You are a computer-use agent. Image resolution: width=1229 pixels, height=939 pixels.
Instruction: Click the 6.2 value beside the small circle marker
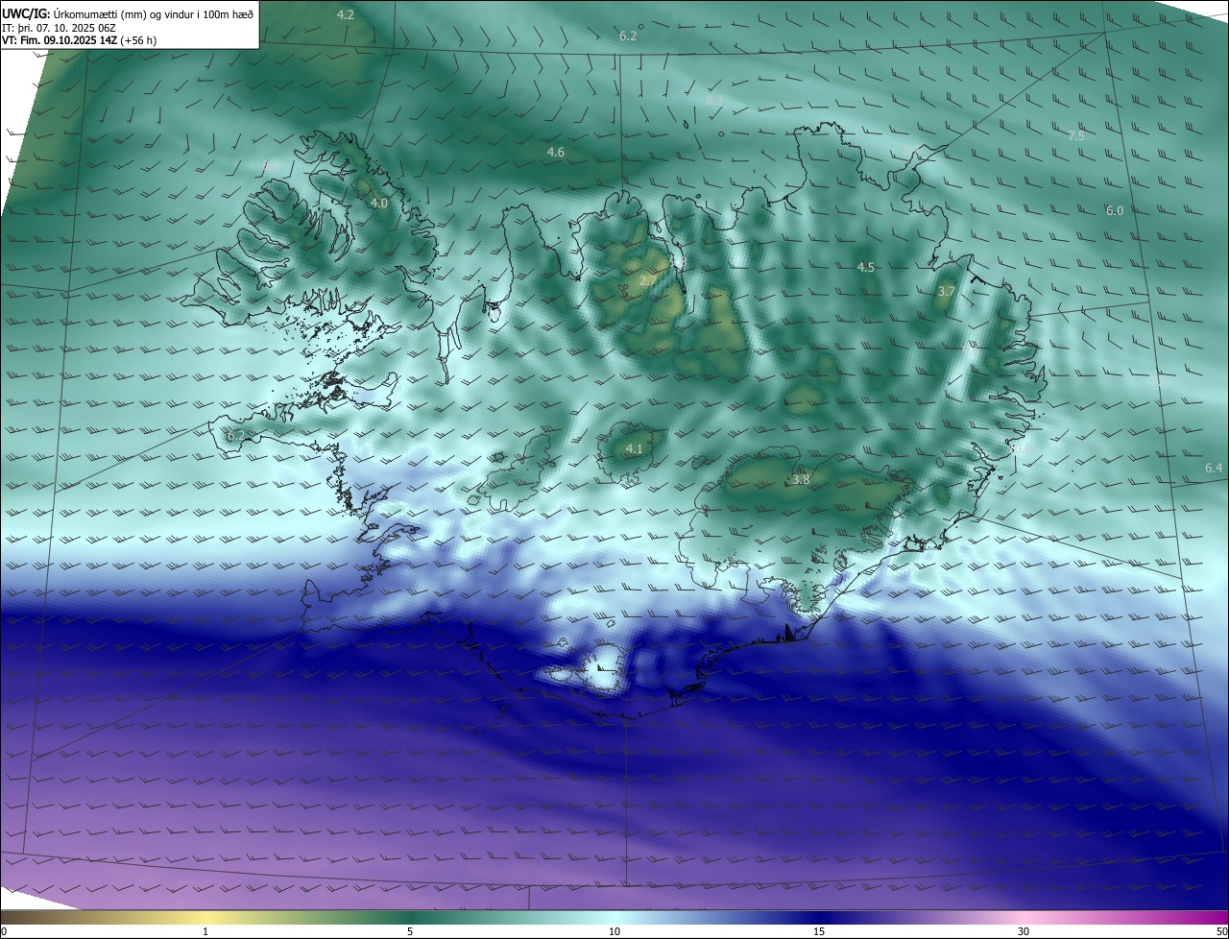tap(628, 36)
